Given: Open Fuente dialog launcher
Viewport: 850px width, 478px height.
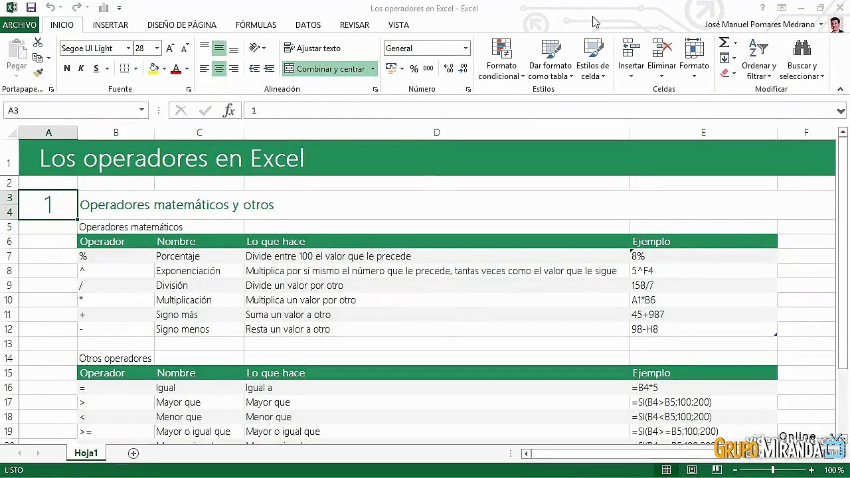Looking at the screenshot, I should (x=189, y=89).
